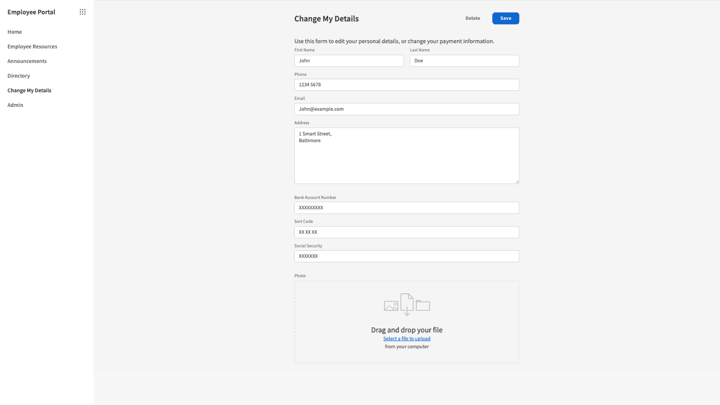
Task: Click 'Select a file to upload' link
Action: coord(407,339)
